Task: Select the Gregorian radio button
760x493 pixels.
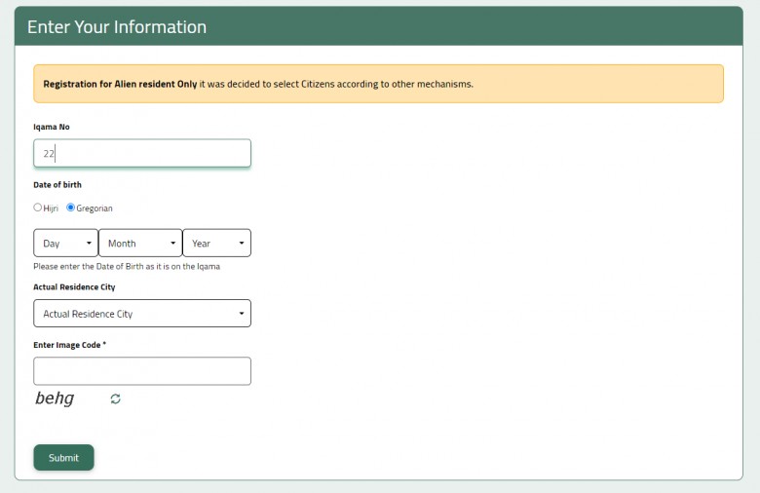Action: [x=70, y=208]
